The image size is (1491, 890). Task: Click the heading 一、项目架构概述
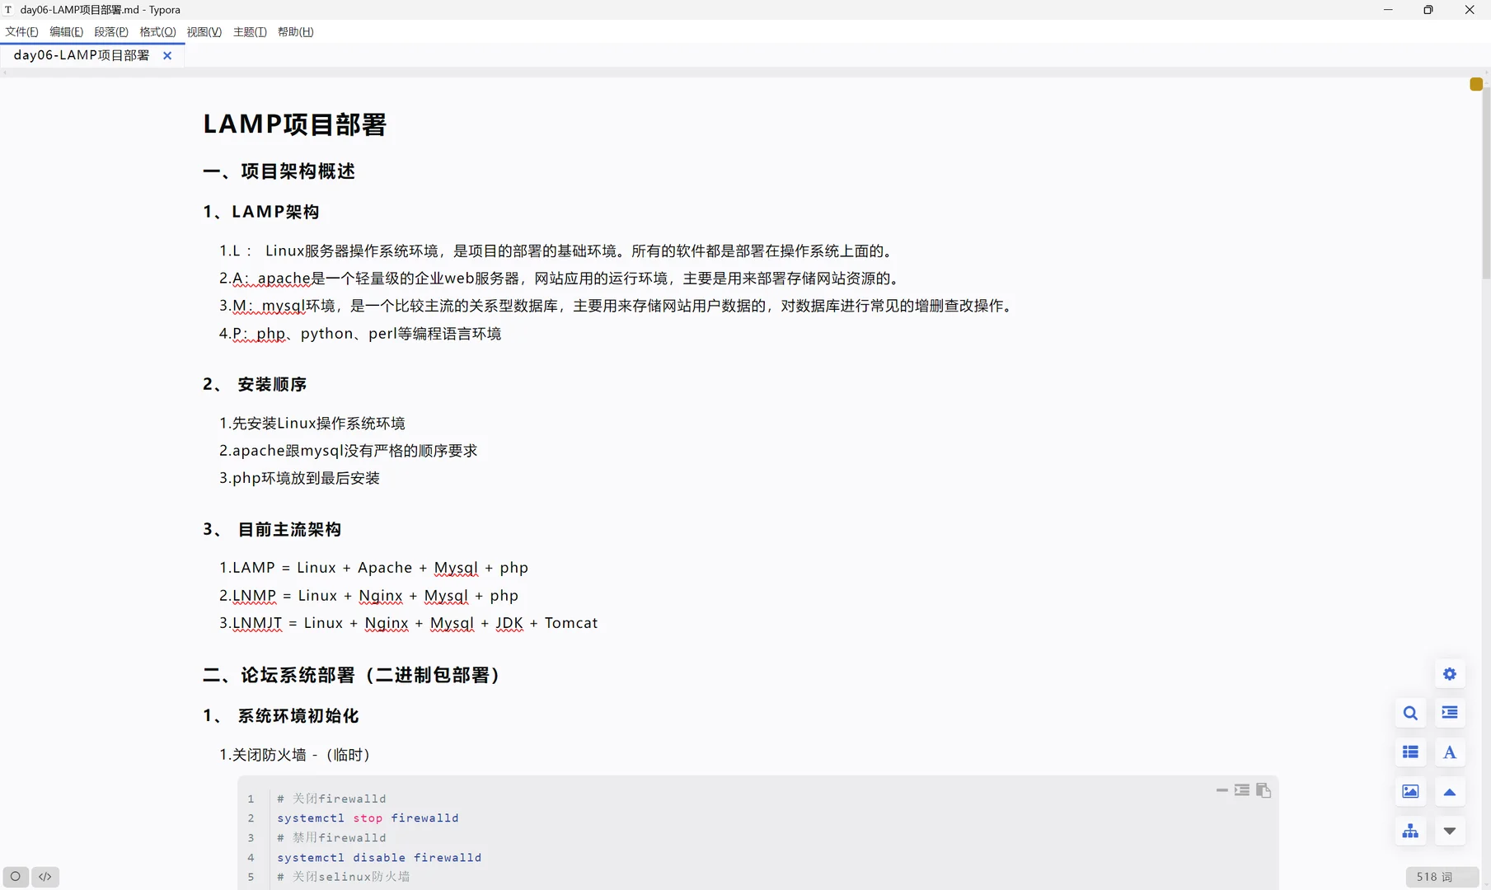(279, 171)
